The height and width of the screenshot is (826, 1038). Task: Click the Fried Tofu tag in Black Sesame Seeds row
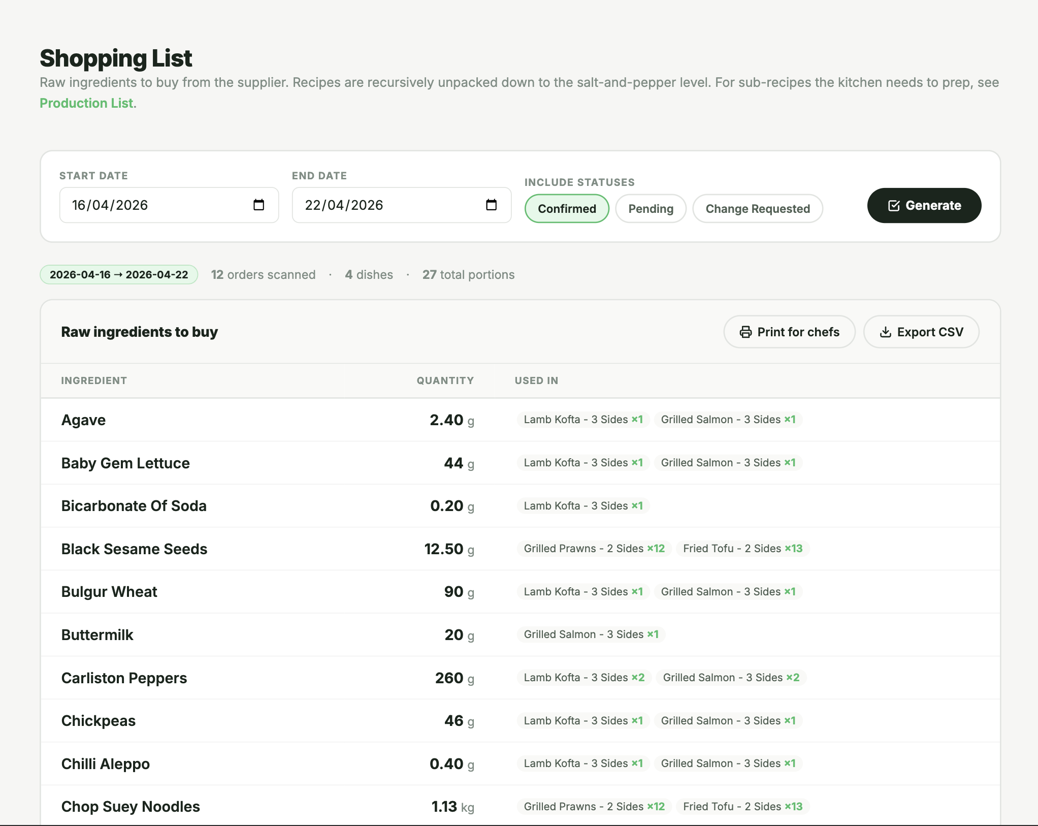click(742, 549)
